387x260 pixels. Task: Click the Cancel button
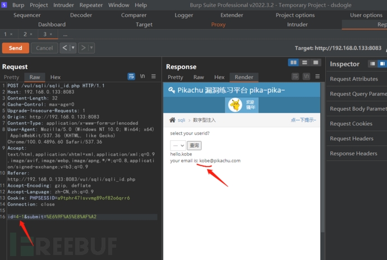pos(44,48)
